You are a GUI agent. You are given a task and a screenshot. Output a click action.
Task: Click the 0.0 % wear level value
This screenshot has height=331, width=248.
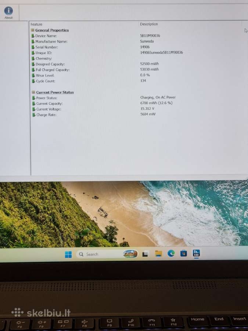[x=145, y=75]
